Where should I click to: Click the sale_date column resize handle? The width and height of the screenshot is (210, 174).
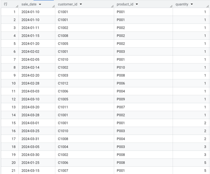coord(53,6)
